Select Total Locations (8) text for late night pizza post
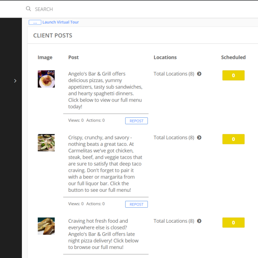This screenshot has width=258, height=258. 174,221
